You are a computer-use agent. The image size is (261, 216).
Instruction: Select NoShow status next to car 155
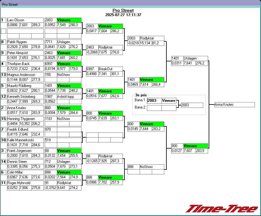click(69, 75)
